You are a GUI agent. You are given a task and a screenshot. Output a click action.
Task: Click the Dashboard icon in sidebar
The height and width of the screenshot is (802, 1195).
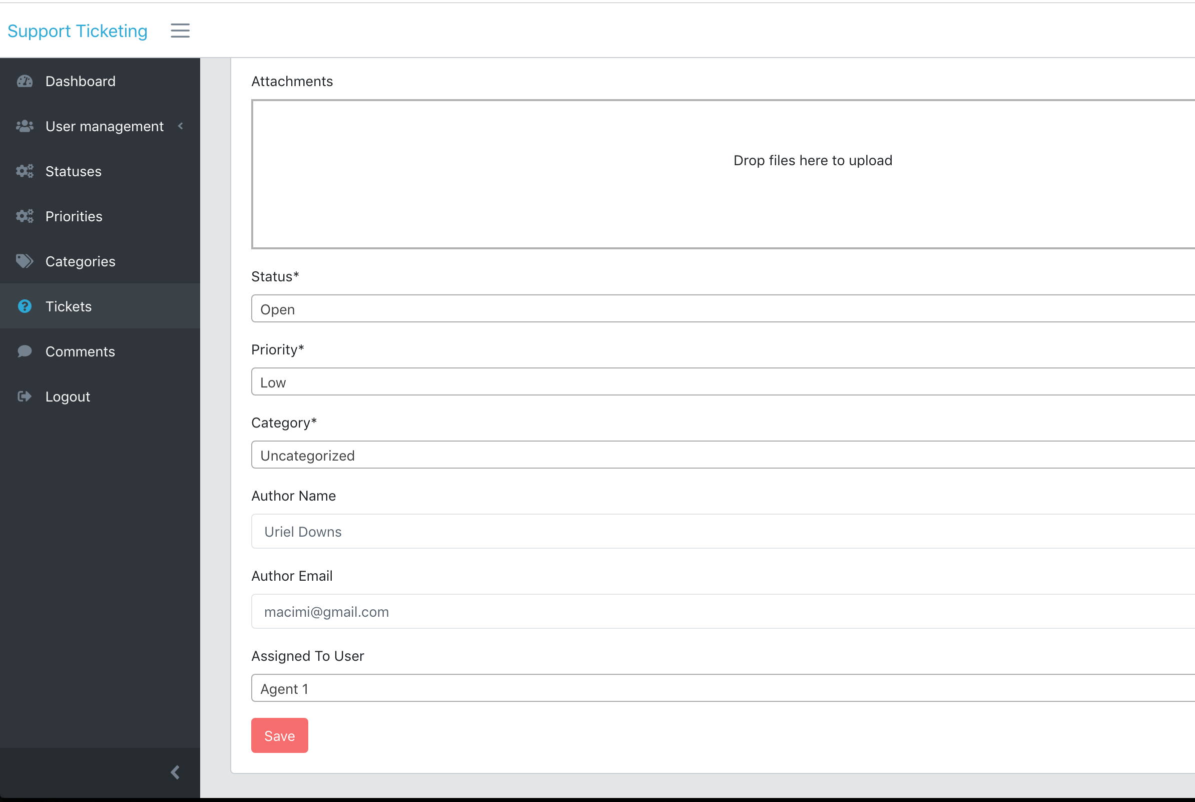coord(24,82)
